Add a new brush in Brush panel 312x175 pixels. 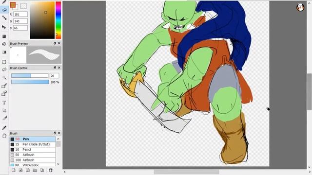pos(13,170)
